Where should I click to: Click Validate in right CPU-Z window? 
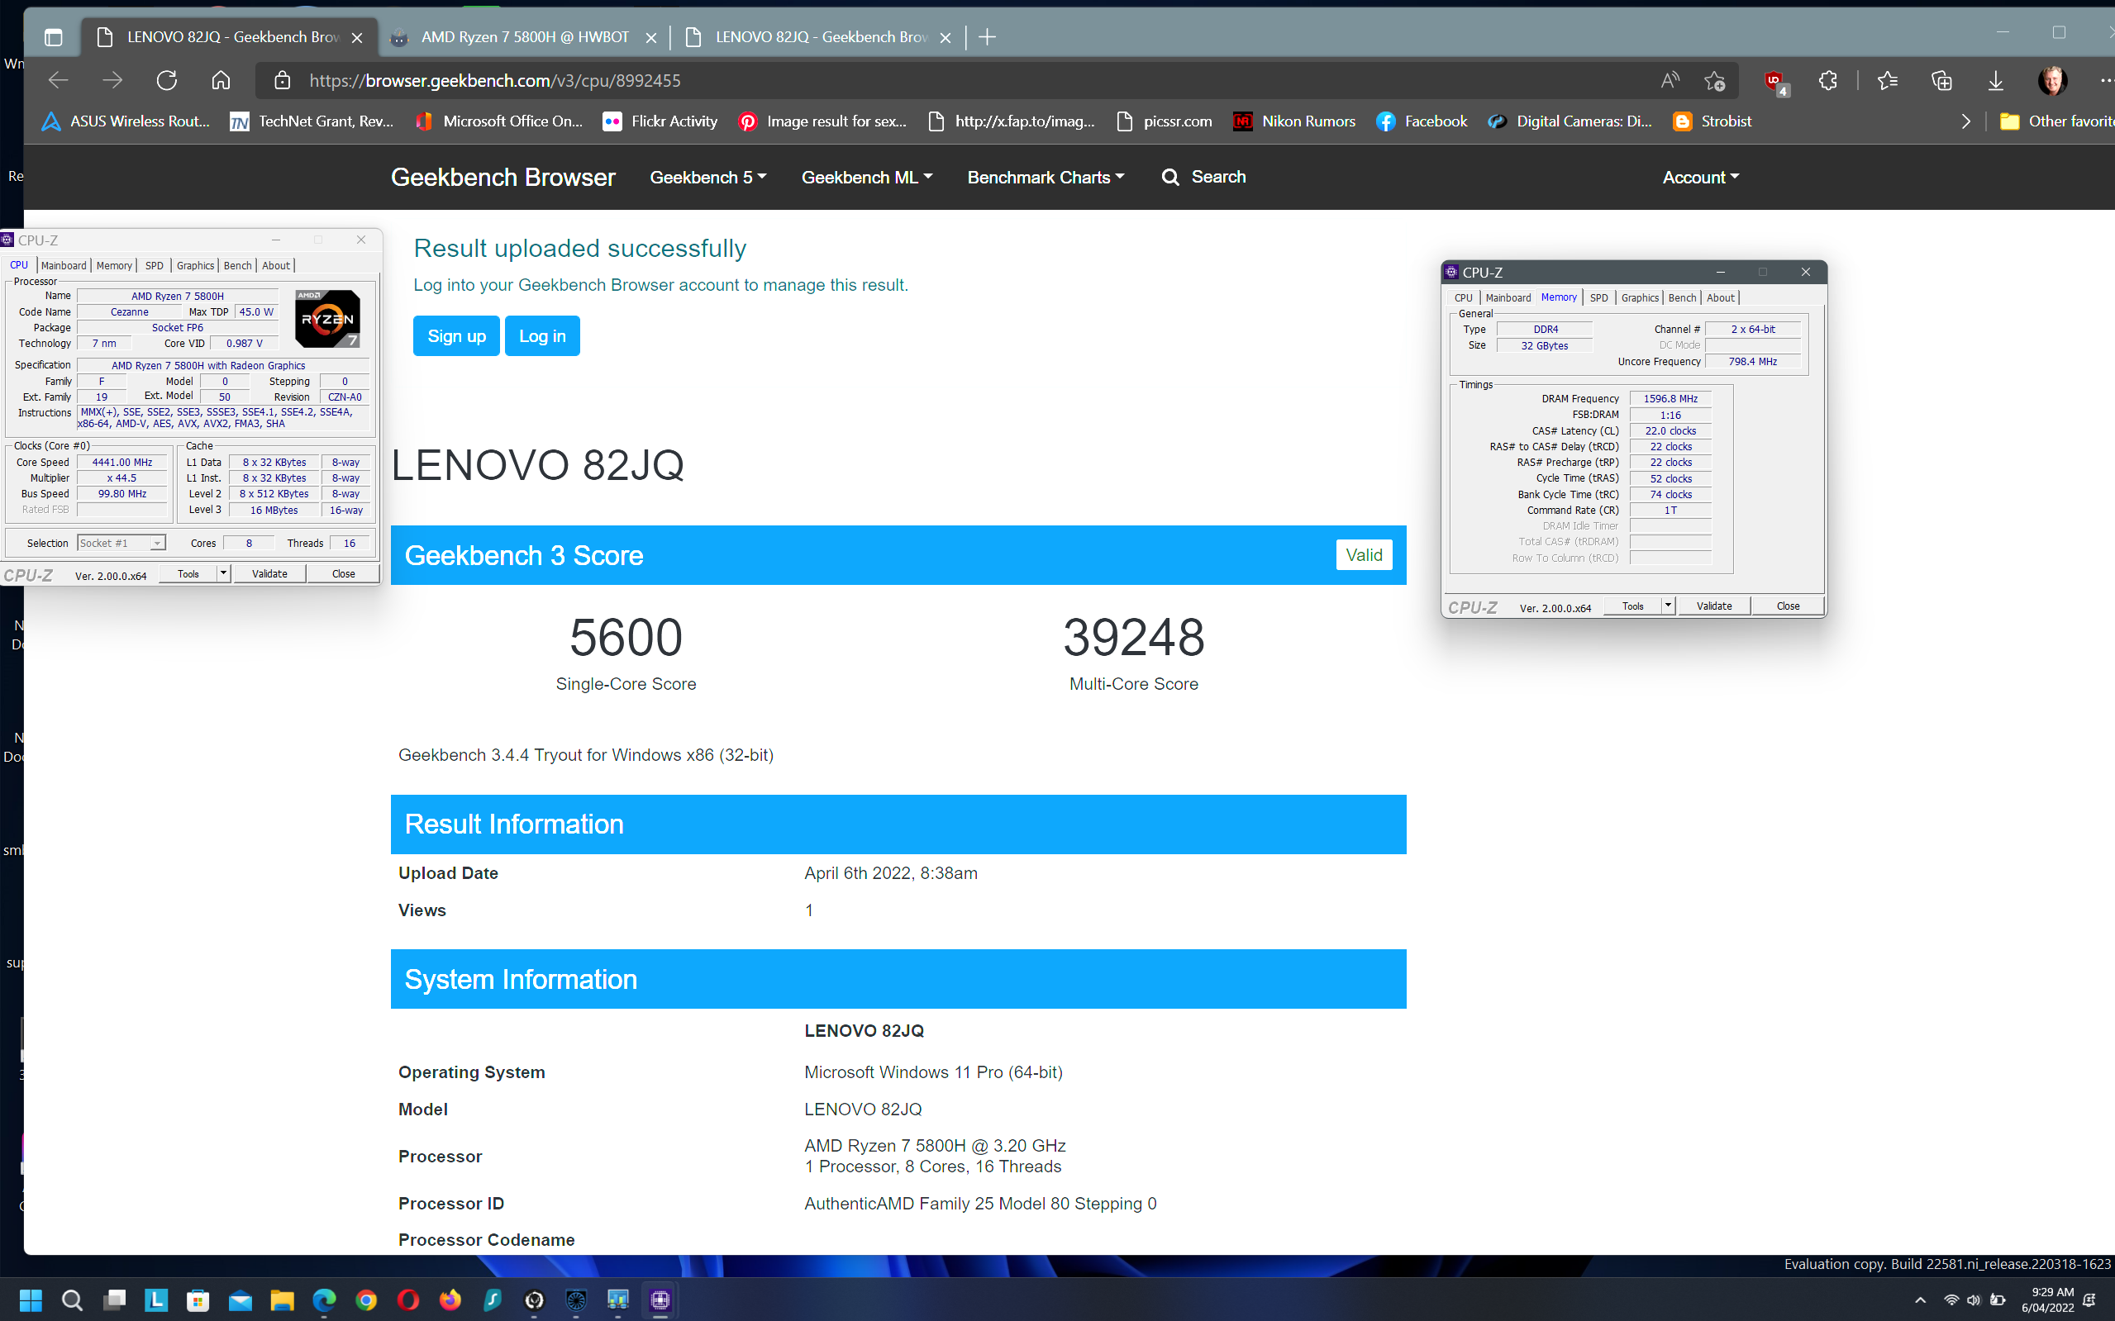click(x=1714, y=606)
